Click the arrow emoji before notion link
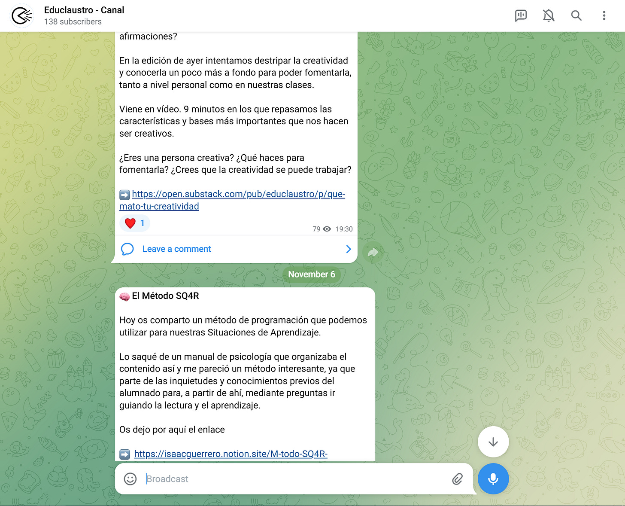625x506 pixels. pyautogui.click(x=124, y=454)
